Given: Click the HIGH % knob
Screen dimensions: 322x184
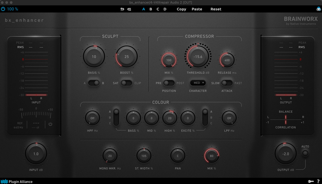Looking at the screenshot, I should [x=170, y=118].
